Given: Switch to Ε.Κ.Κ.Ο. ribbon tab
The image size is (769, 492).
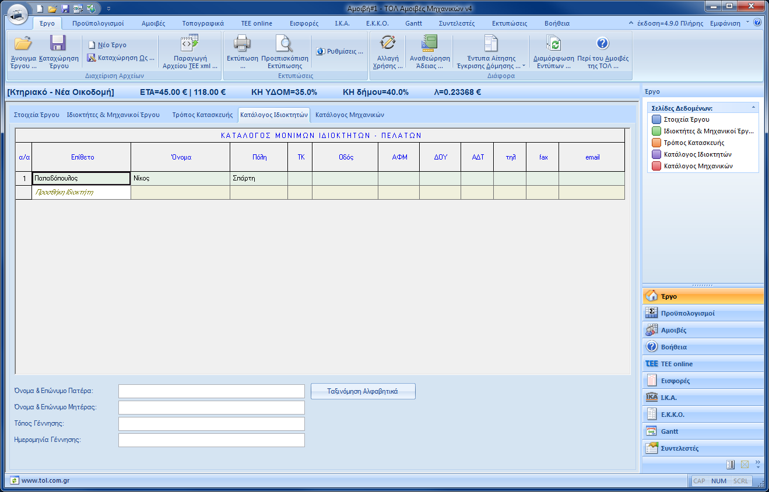Looking at the screenshot, I should (377, 24).
